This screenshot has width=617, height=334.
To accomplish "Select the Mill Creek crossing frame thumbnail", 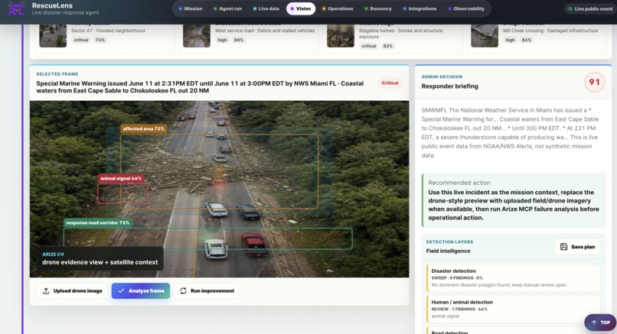I will click(x=485, y=36).
